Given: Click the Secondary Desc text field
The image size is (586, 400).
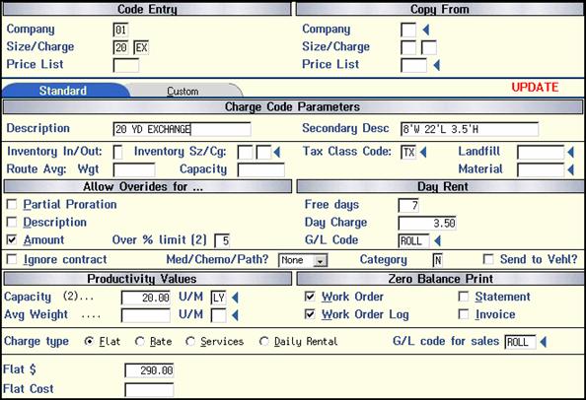Looking at the screenshot, I should (470, 129).
